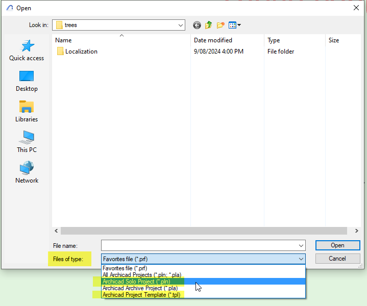This screenshot has height=306, width=367.
Task: Collapse the Files of type dropdown
Action: coord(301,259)
